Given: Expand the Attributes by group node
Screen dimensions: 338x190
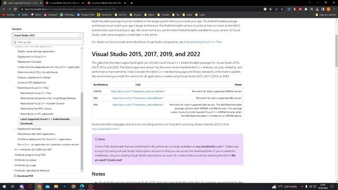Looking at the screenshot, I should [13, 160].
